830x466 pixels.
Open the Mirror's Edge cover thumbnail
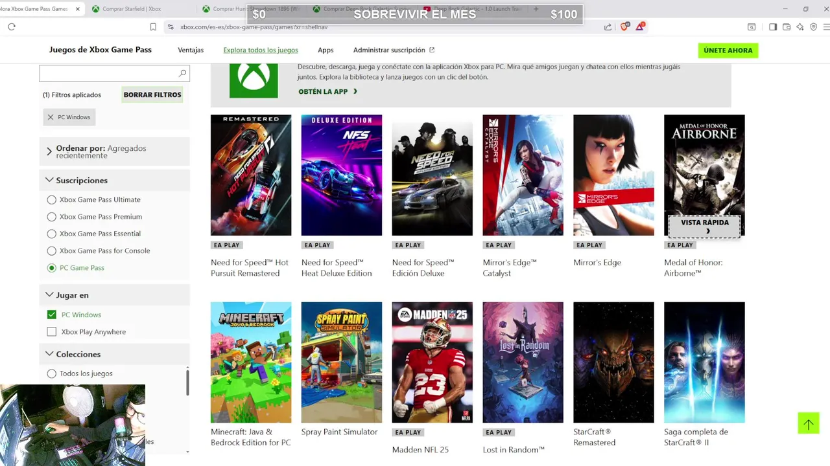click(x=613, y=175)
